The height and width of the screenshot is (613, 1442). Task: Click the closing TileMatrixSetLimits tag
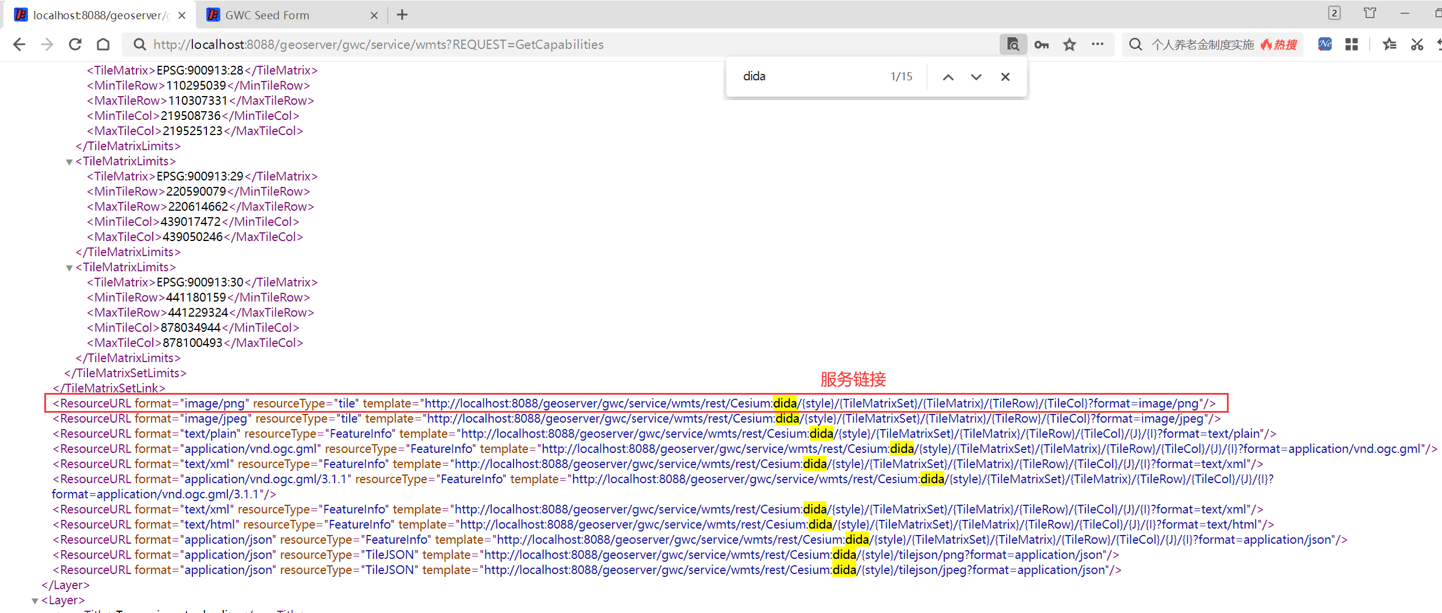pyautogui.click(x=125, y=373)
